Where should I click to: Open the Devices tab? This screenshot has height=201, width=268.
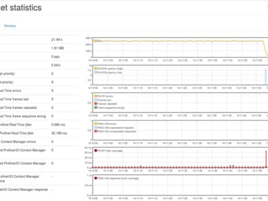point(10,26)
